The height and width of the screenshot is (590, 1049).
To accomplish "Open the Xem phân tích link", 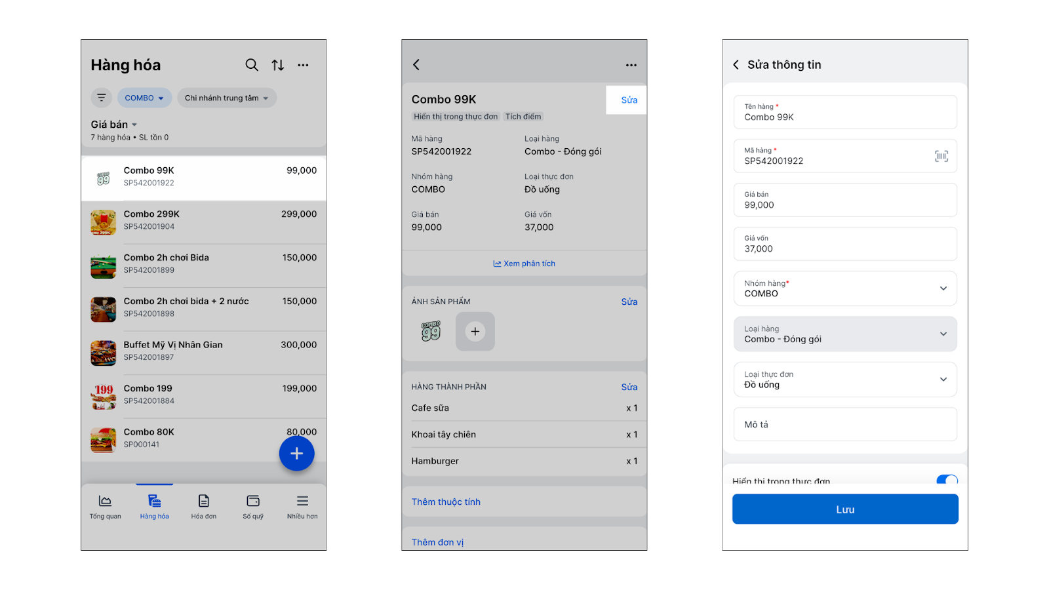I will pyautogui.click(x=524, y=264).
